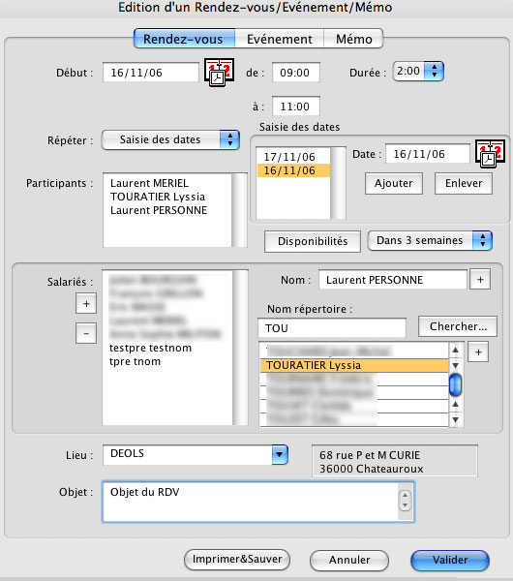Open calendar picker beside Saisie des dates Date field
The width and height of the screenshot is (513, 581).
pyautogui.click(x=490, y=153)
